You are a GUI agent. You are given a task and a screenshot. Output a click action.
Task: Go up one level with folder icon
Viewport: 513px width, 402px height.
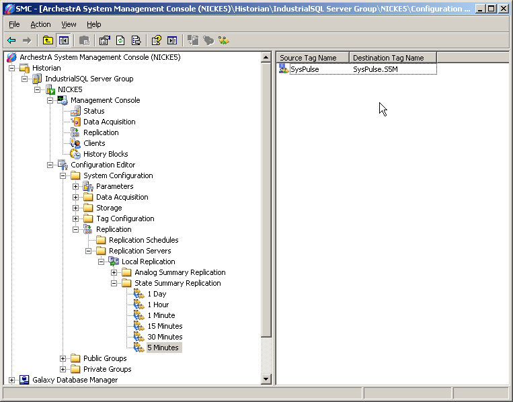pos(48,40)
